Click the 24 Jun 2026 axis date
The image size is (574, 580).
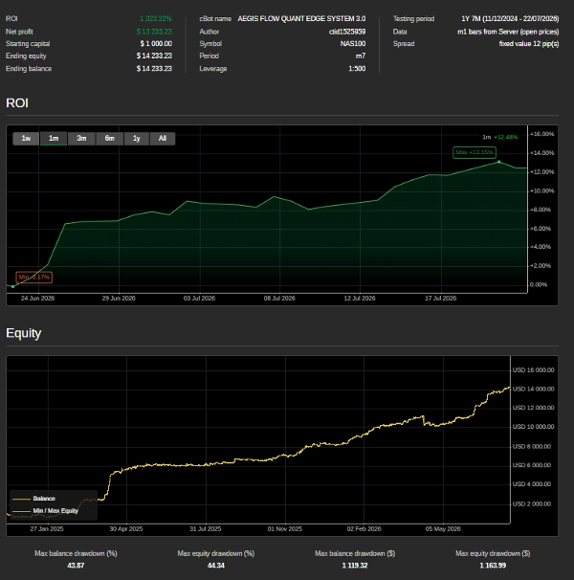[x=37, y=299]
